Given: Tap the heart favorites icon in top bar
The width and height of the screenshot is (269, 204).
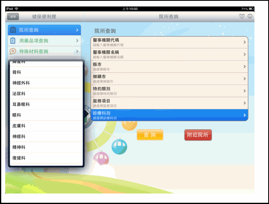Looking at the screenshot, I should (x=242, y=17).
